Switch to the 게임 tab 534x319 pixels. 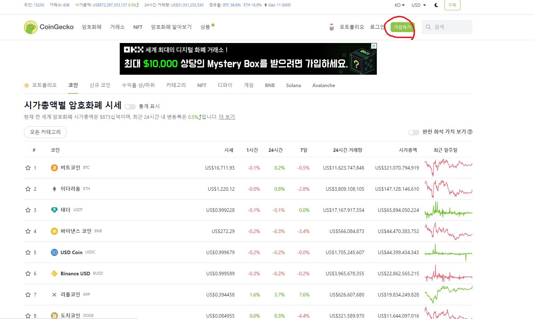(249, 85)
